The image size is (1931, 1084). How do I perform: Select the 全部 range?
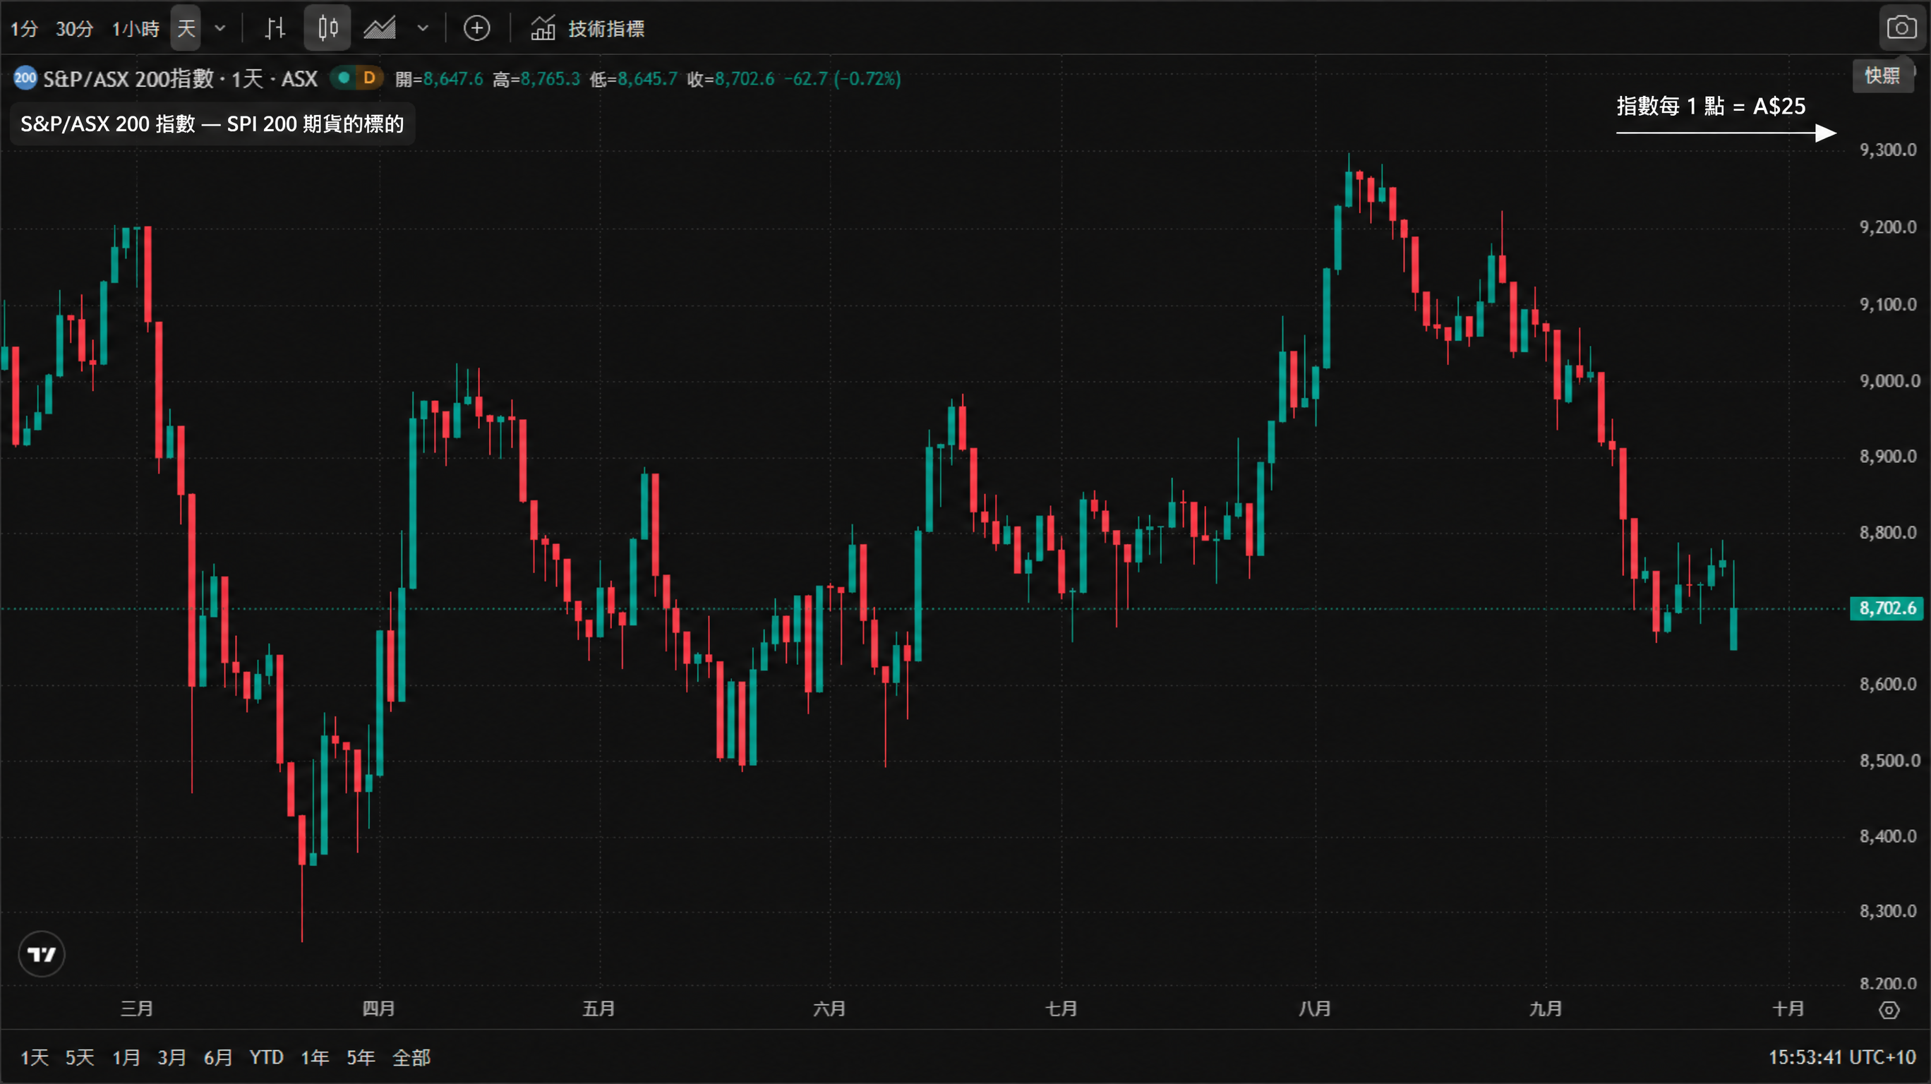point(411,1058)
